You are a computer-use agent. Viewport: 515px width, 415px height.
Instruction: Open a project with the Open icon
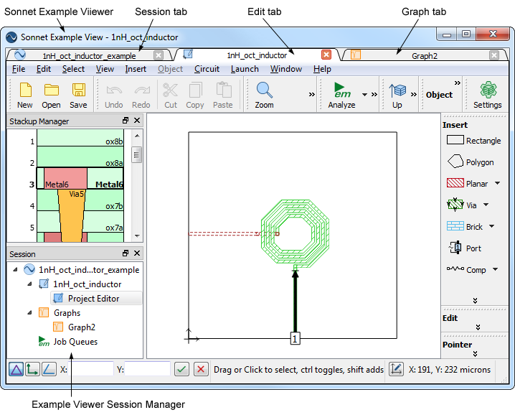(51, 95)
